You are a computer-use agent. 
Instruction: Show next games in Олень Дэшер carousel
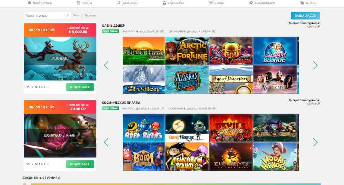coord(315,65)
